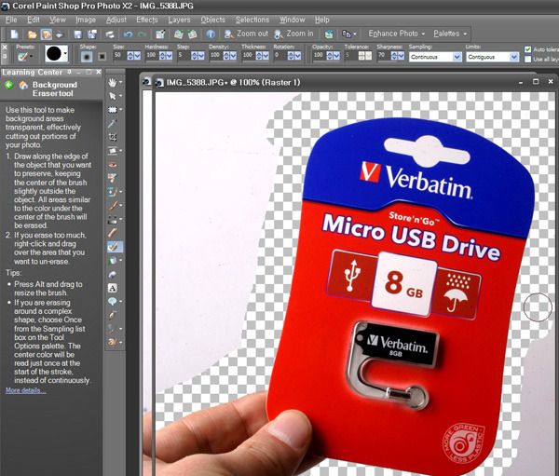Choose the square brush shape

click(102, 56)
